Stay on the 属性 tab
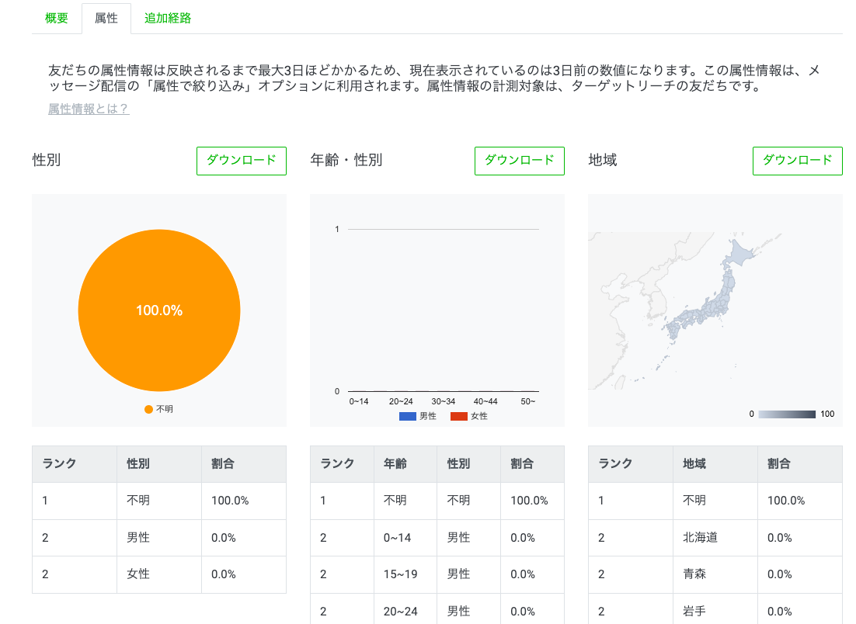The height and width of the screenshot is (624, 856). click(x=106, y=17)
